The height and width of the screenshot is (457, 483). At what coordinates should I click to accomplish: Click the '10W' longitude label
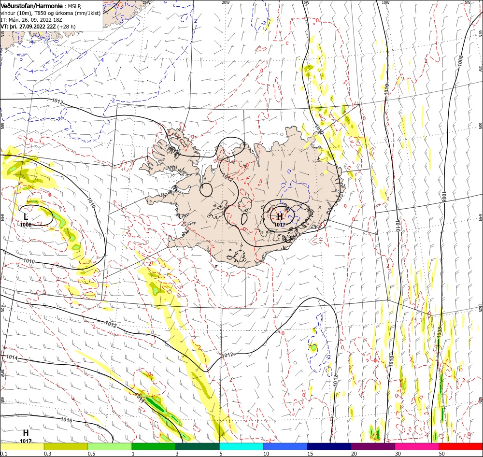(385, 2)
